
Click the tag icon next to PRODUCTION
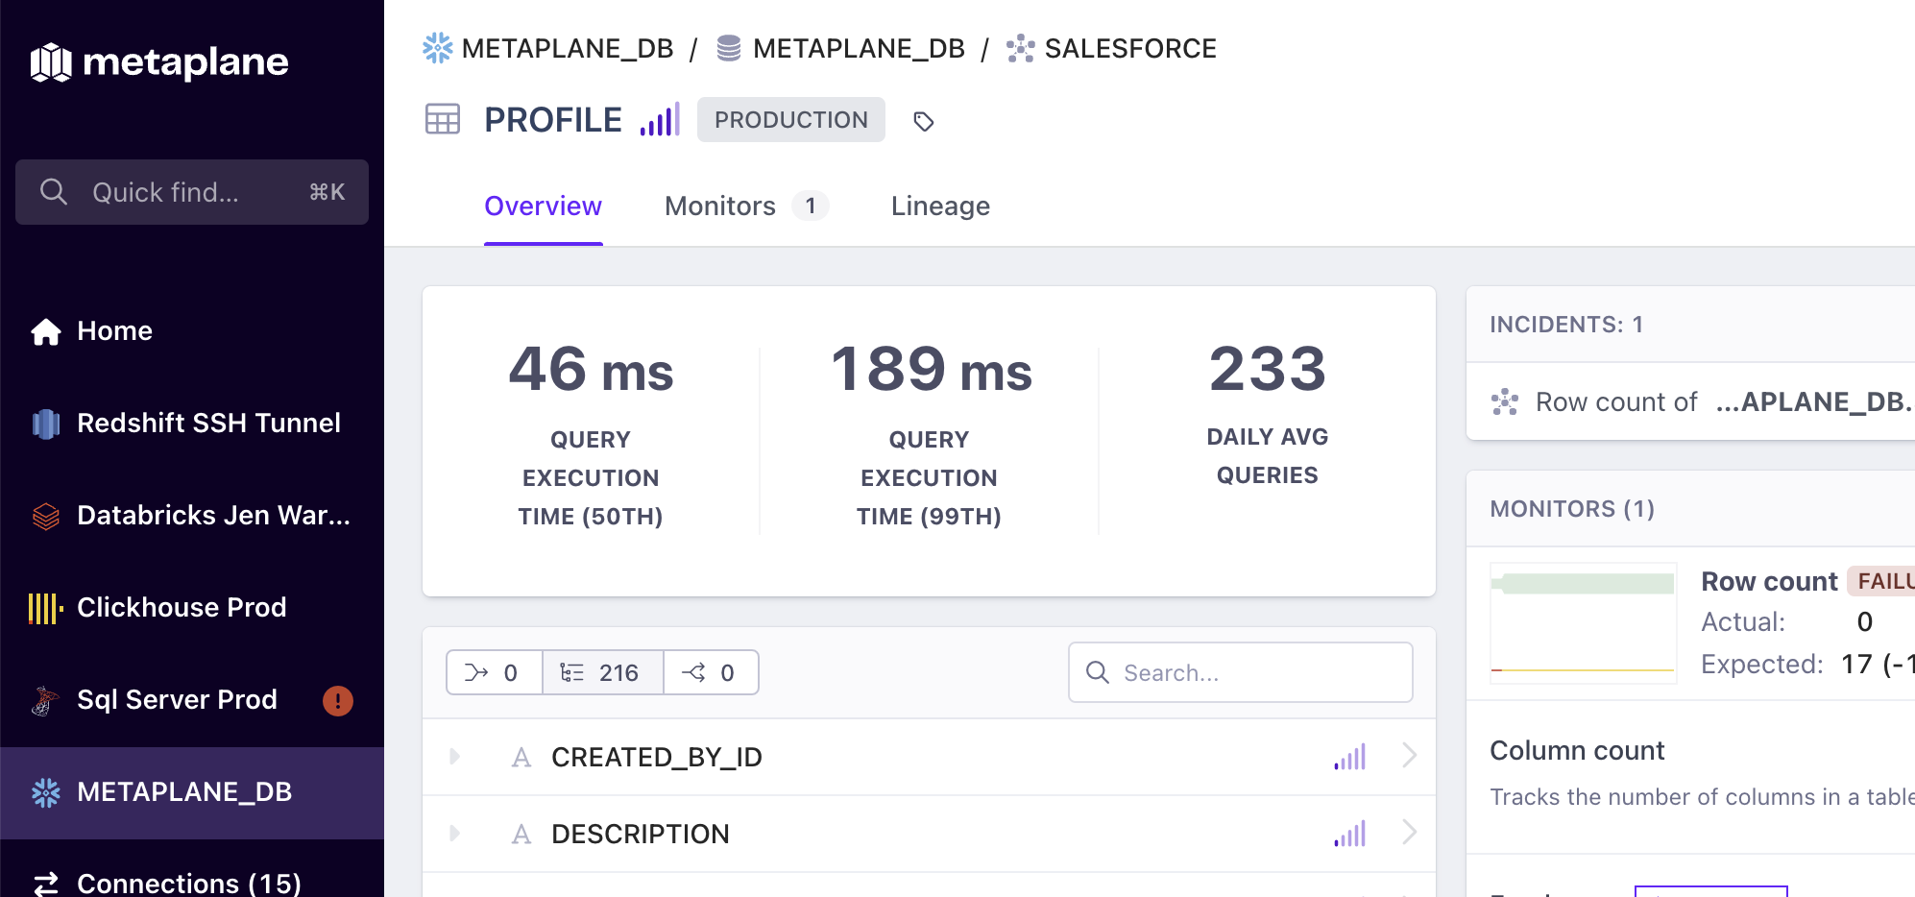pyautogui.click(x=923, y=122)
